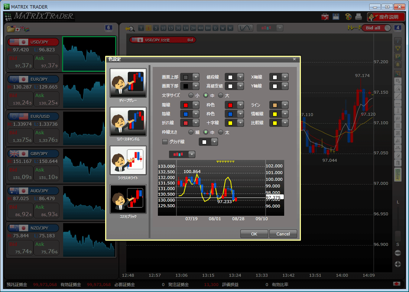Select the W weekly timeframe button
The height and width of the screenshot is (292, 409).
[223, 28]
